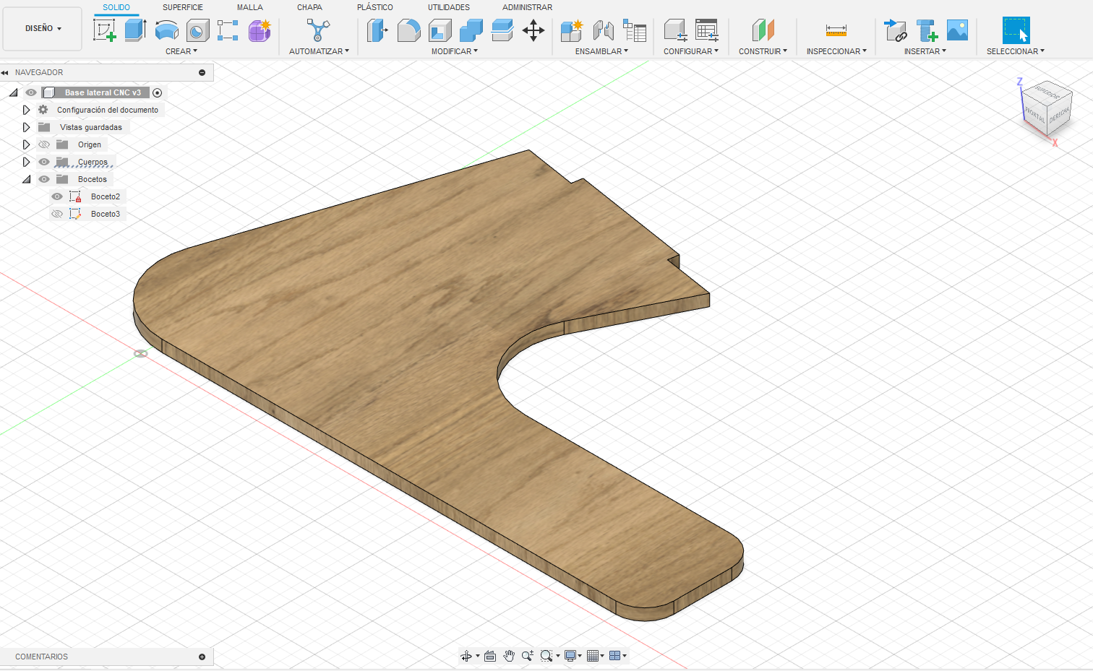Click the Midplane construct icon
This screenshot has width=1093, height=671.
pyautogui.click(x=763, y=30)
